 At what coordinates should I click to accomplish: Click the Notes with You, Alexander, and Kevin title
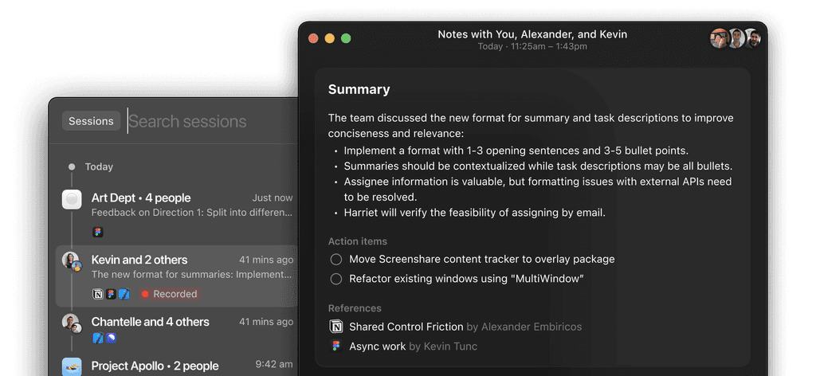[x=532, y=34]
